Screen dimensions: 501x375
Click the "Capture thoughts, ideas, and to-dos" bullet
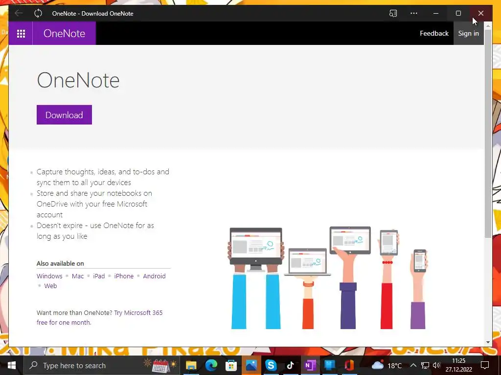103,177
